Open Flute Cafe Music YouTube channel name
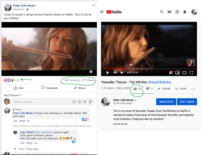Viewport: 201px width, 155px height. pyautogui.click(x=124, y=100)
